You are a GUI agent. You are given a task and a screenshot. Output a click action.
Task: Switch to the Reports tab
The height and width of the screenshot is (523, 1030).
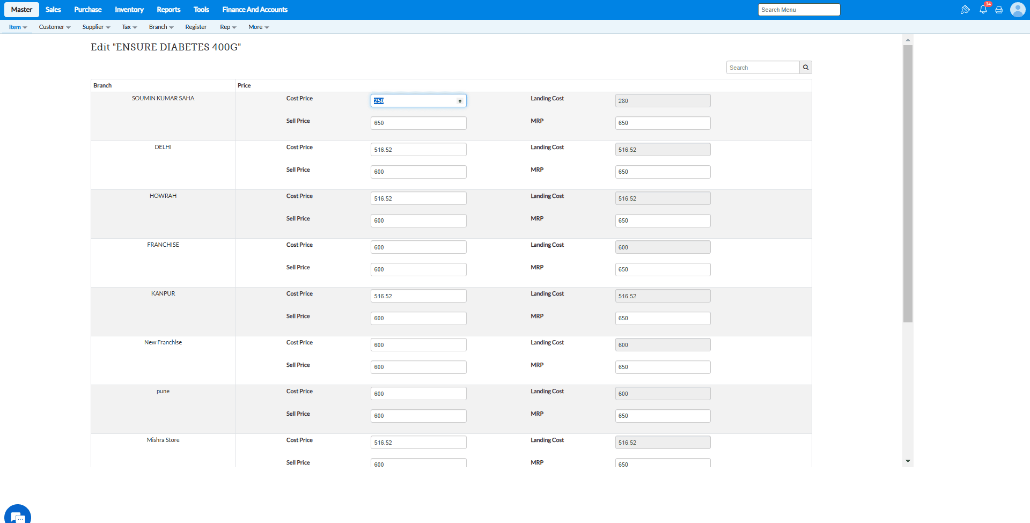[168, 10]
